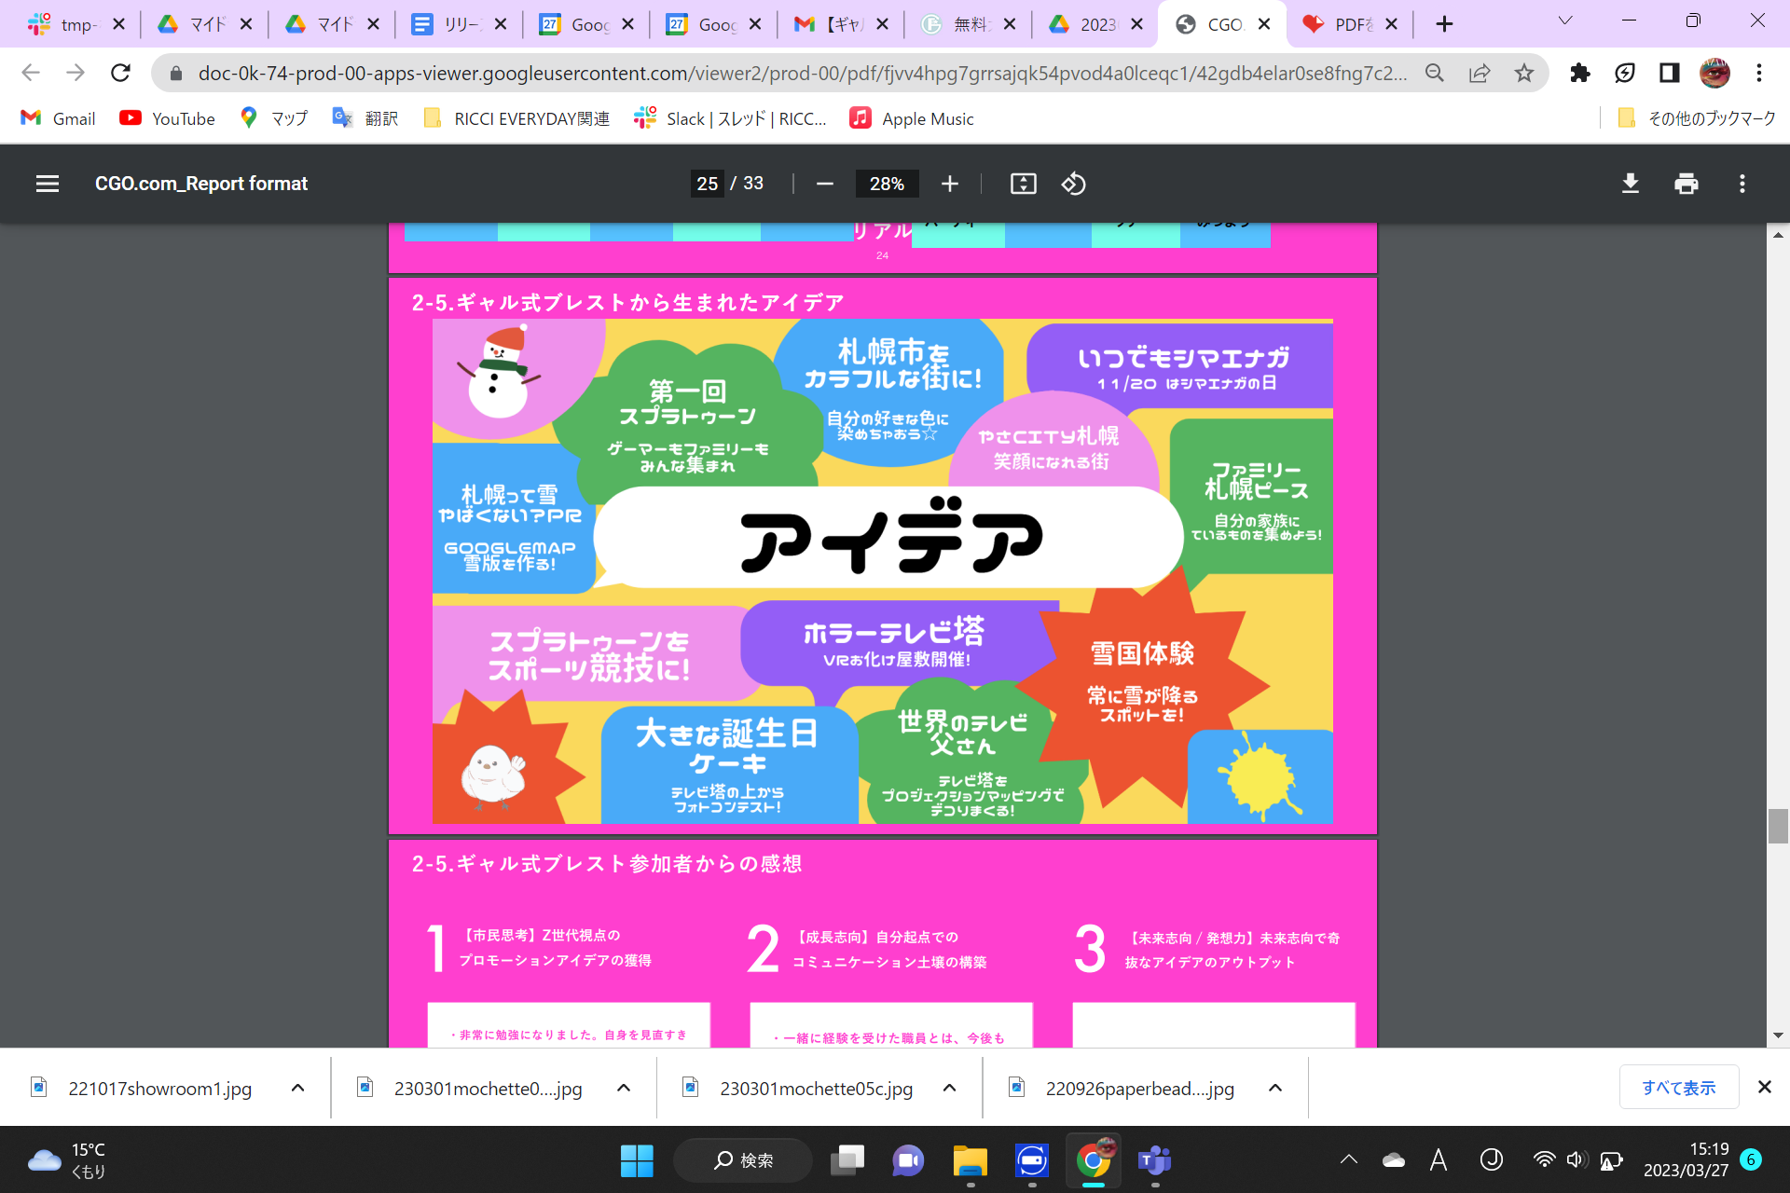Zoom out on the PDF
Viewport: 1790px width, 1193px height.
[x=824, y=184]
